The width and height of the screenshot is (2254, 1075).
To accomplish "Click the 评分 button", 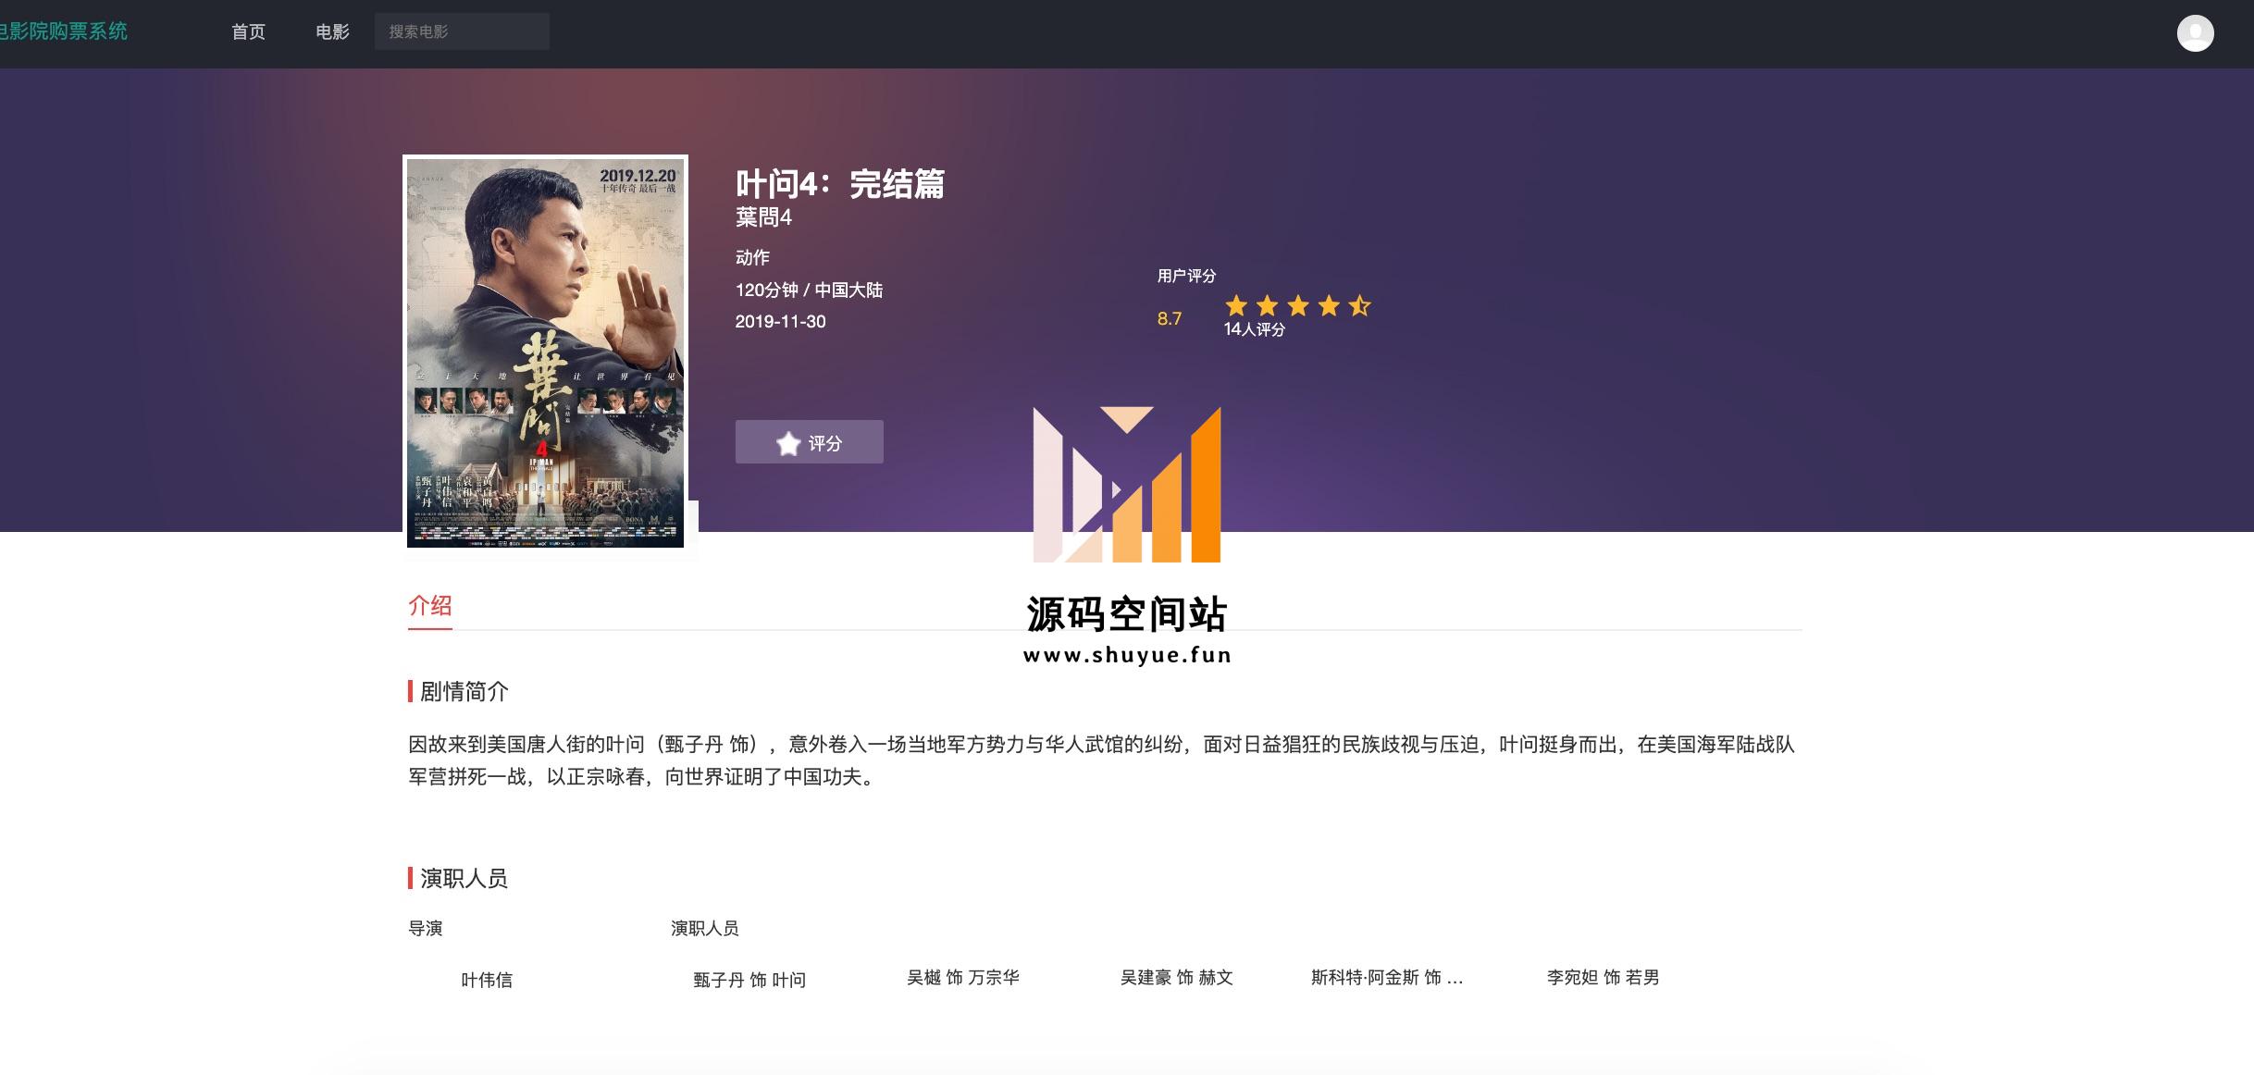I will [810, 442].
